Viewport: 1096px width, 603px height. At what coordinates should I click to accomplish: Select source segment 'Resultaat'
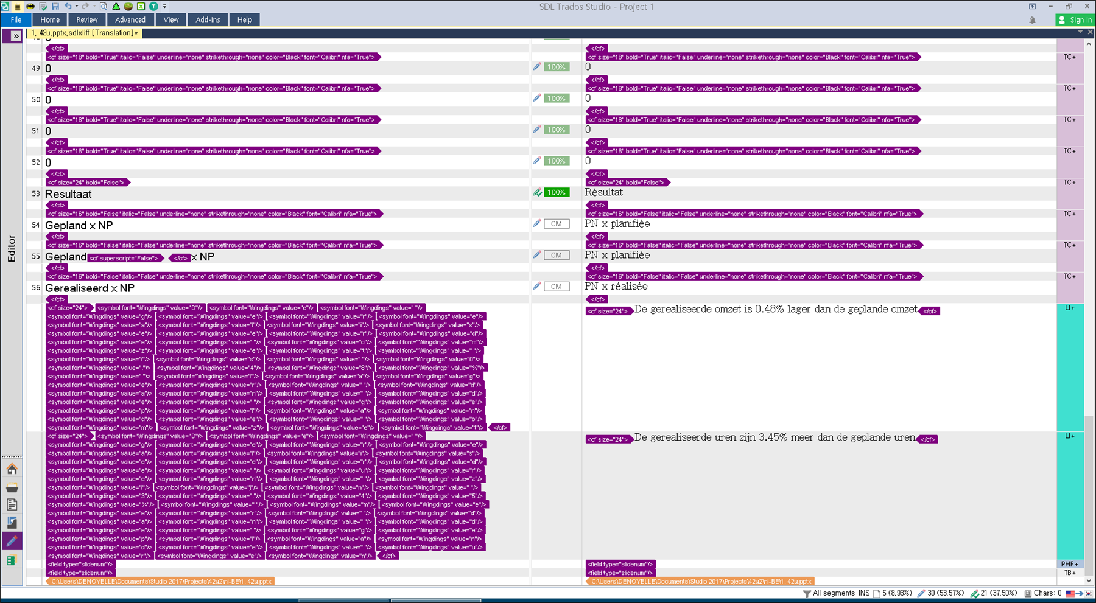coord(68,194)
